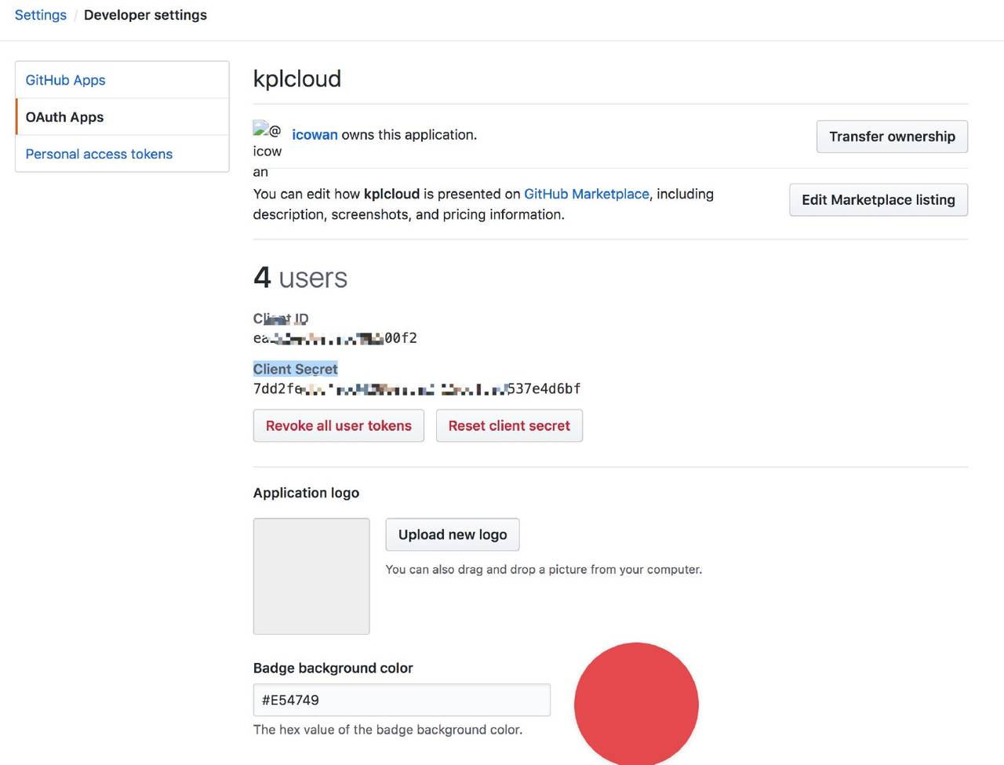
Task: Open the icowan owner profile link
Action: [315, 135]
